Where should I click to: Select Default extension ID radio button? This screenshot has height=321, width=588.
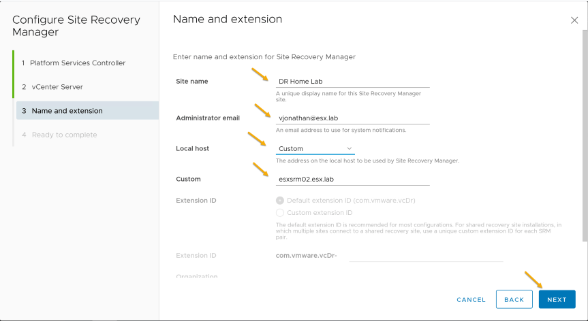click(280, 201)
